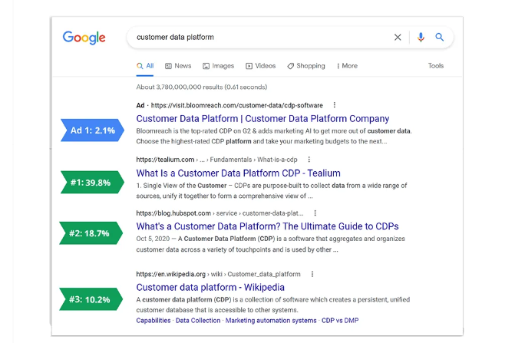This screenshot has height=343, width=515.
Task: Click the visit.bloomreach.com ad URL text
Action: pos(237,105)
